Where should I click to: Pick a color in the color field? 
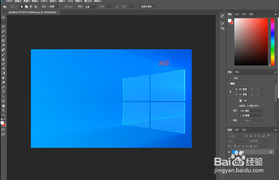pos(251,42)
